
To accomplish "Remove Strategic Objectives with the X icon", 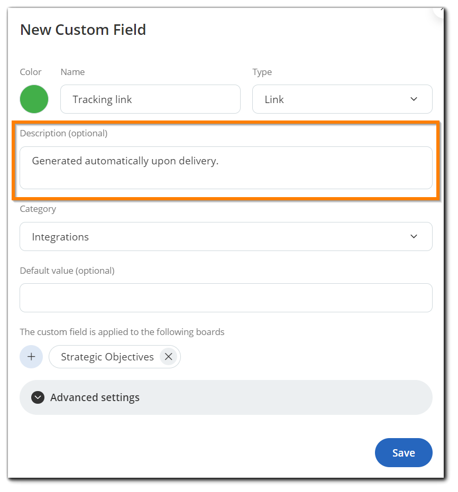I will pos(169,356).
